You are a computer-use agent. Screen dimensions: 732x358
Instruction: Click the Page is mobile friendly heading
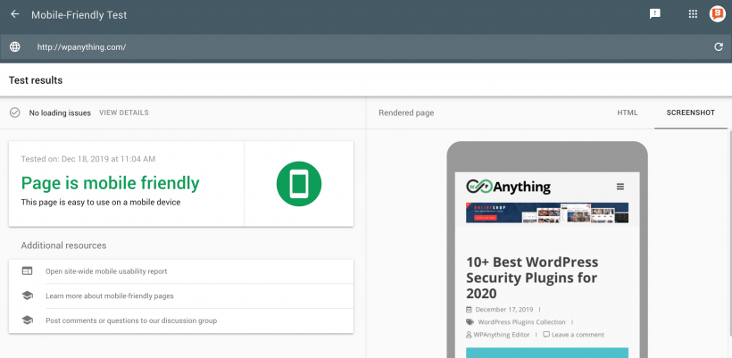pos(110,183)
